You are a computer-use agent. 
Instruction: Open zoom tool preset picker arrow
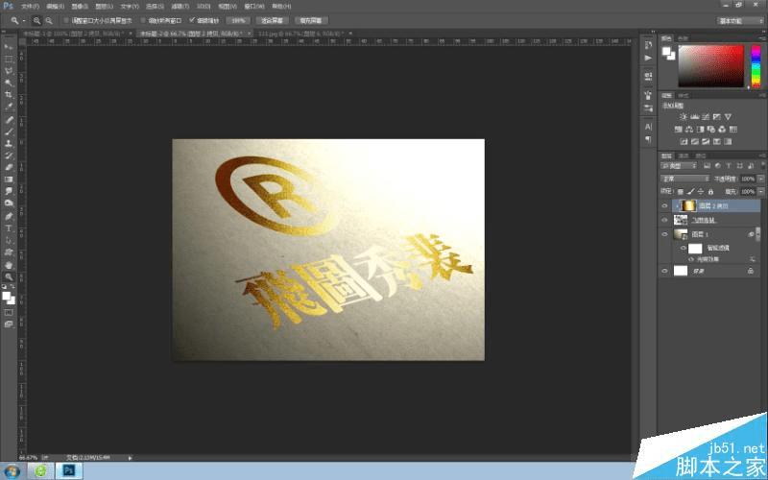[x=23, y=20]
